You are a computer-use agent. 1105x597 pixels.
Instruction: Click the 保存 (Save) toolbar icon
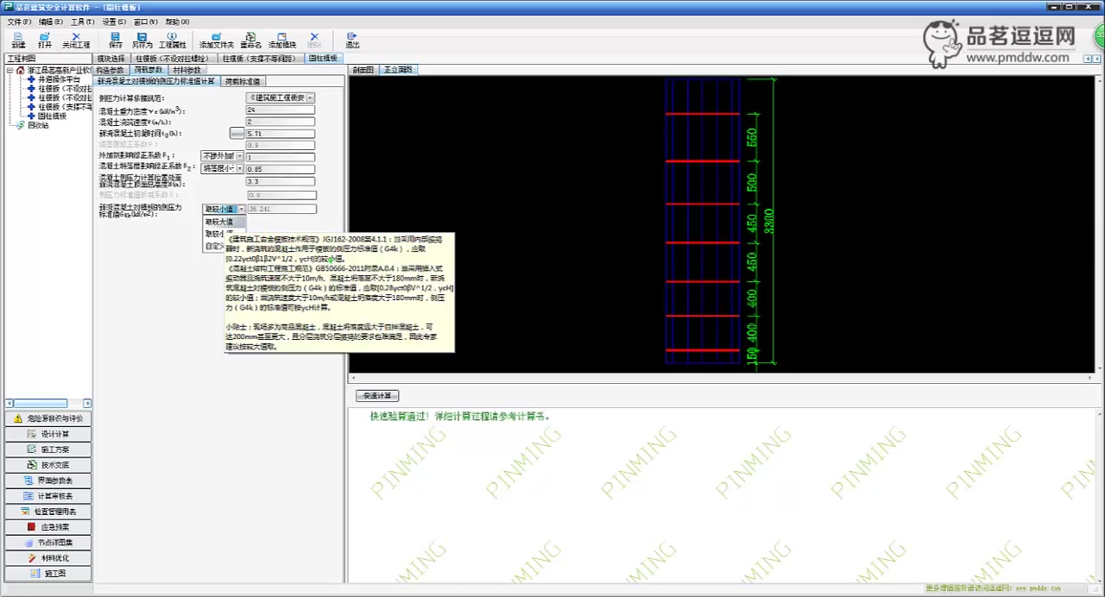(116, 40)
